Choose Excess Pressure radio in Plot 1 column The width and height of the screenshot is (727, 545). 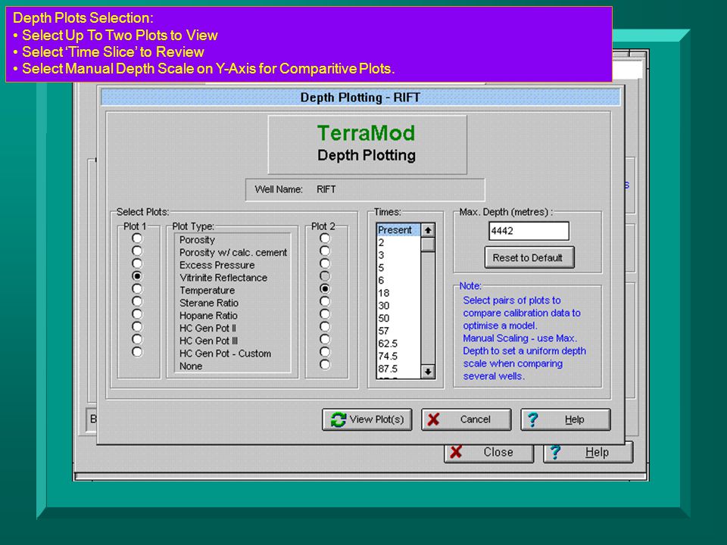tap(137, 263)
